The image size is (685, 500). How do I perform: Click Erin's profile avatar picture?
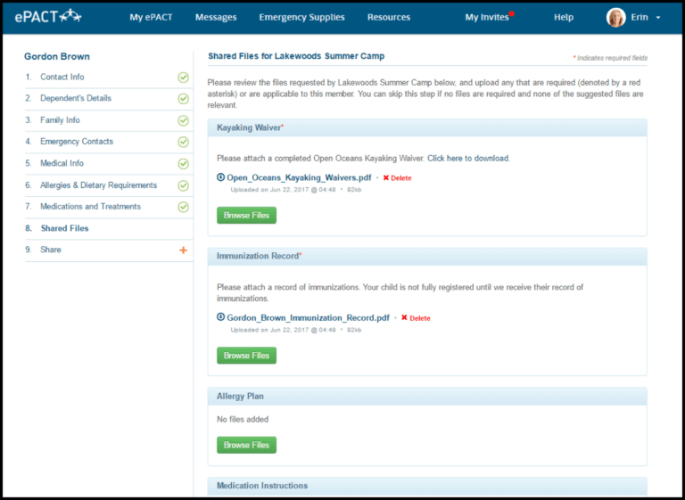(615, 18)
